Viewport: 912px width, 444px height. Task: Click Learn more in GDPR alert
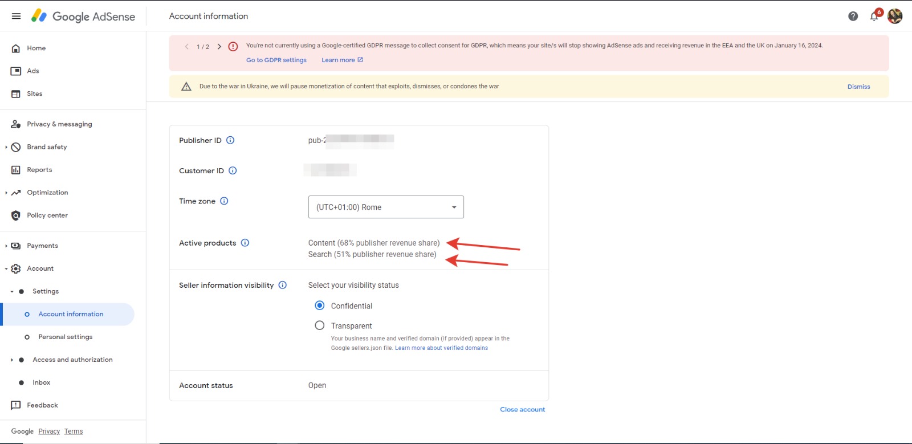[x=342, y=60]
